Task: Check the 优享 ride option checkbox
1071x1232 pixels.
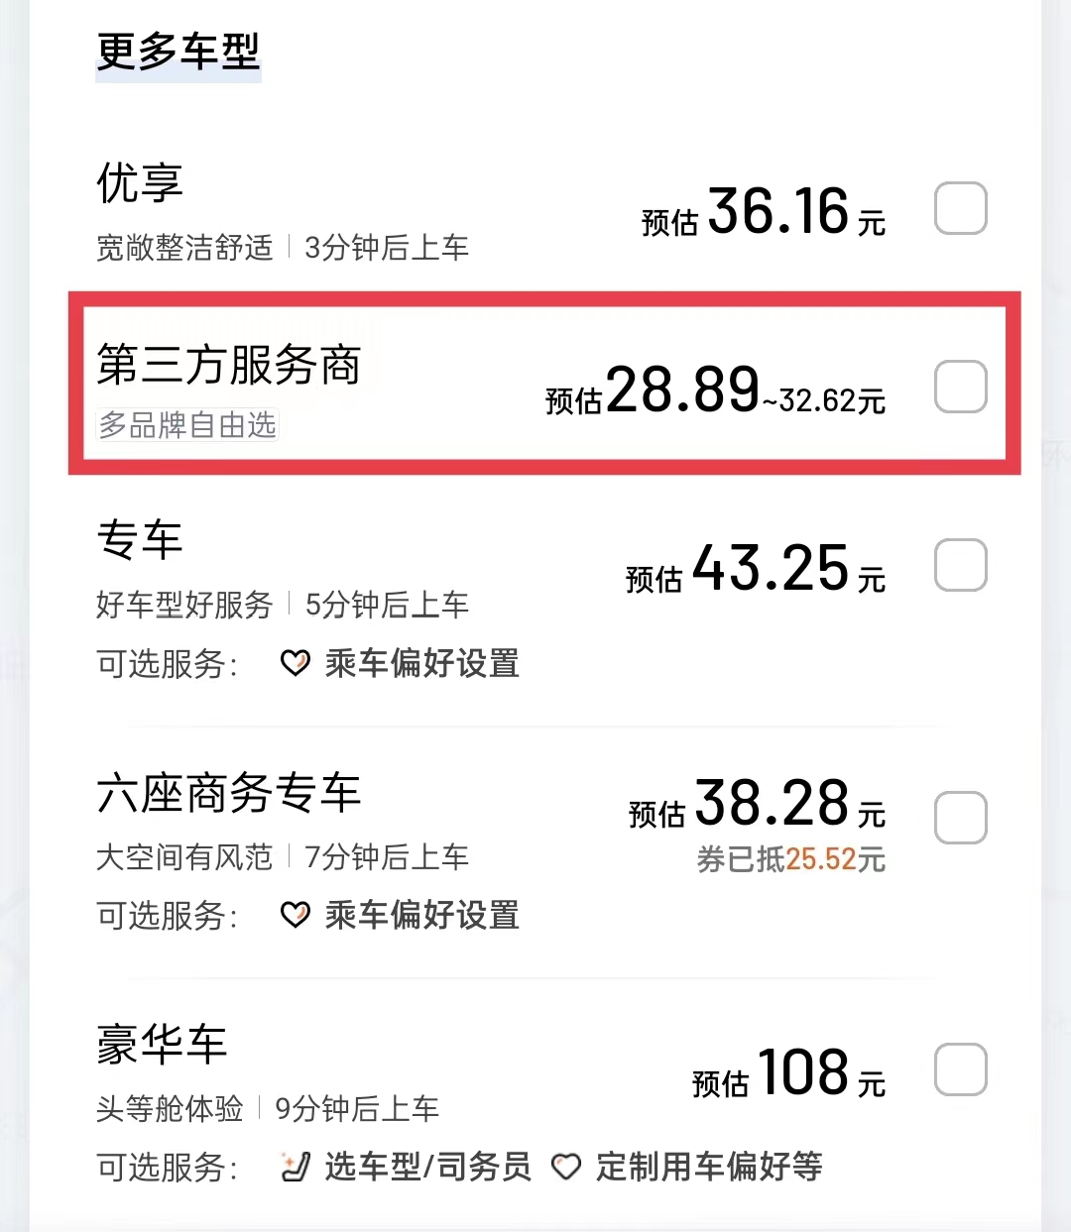Action: [x=960, y=209]
